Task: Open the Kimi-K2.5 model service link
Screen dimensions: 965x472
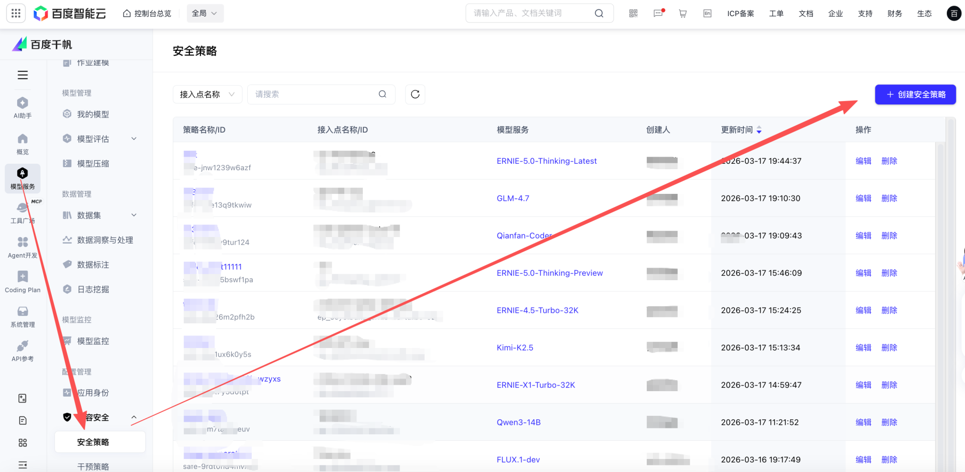Action: point(515,347)
